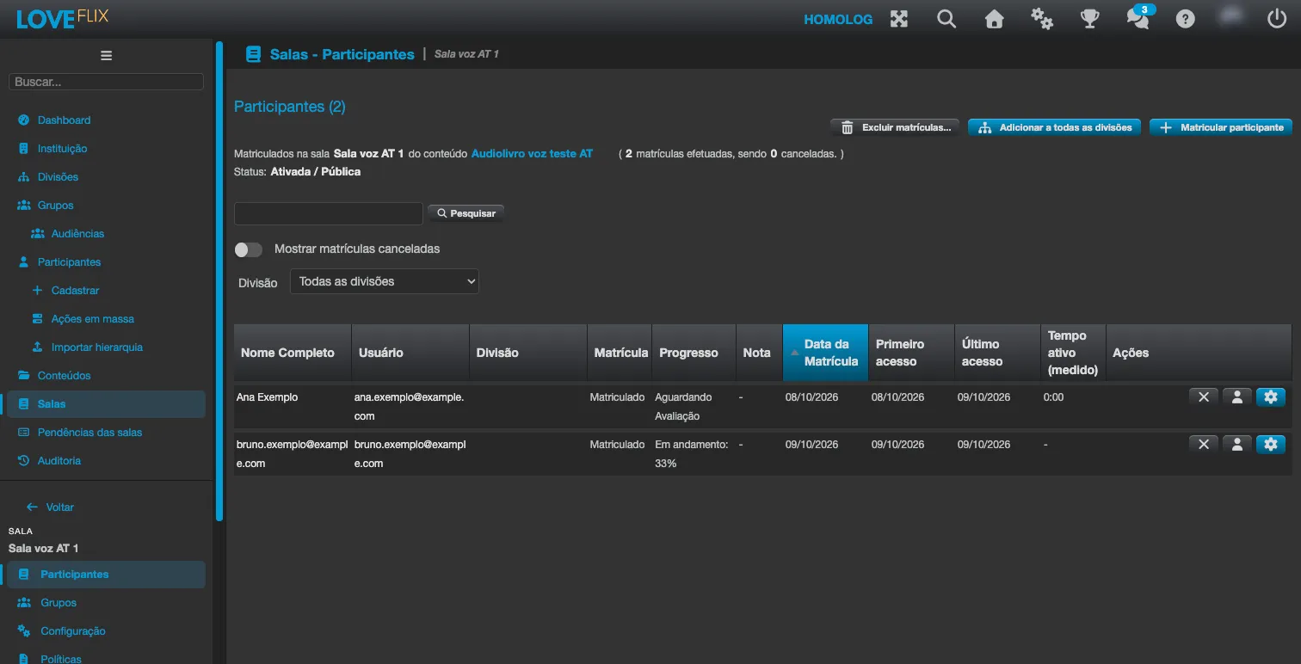Focus the participant search text field
1301x664 pixels.
pyautogui.click(x=329, y=213)
